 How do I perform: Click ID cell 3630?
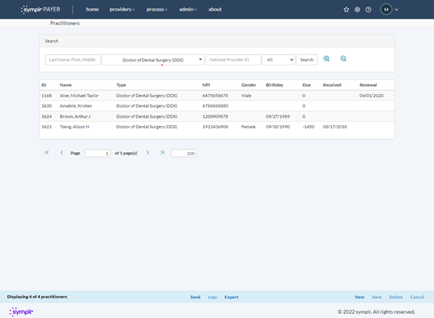pyautogui.click(x=47, y=105)
